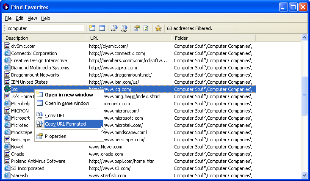Click the scrollbar up arrow
This screenshot has width=310, height=181.
(x=304, y=37)
